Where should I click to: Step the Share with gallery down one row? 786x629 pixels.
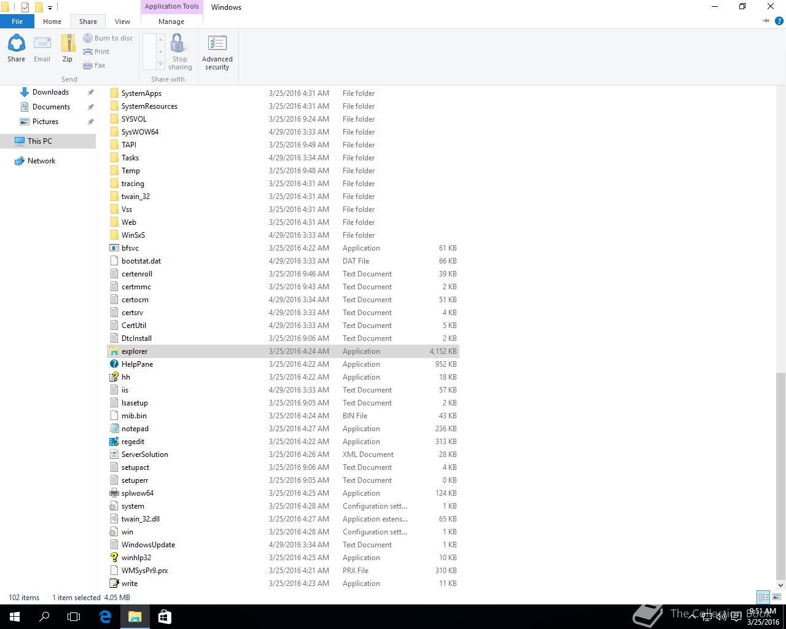point(160,52)
